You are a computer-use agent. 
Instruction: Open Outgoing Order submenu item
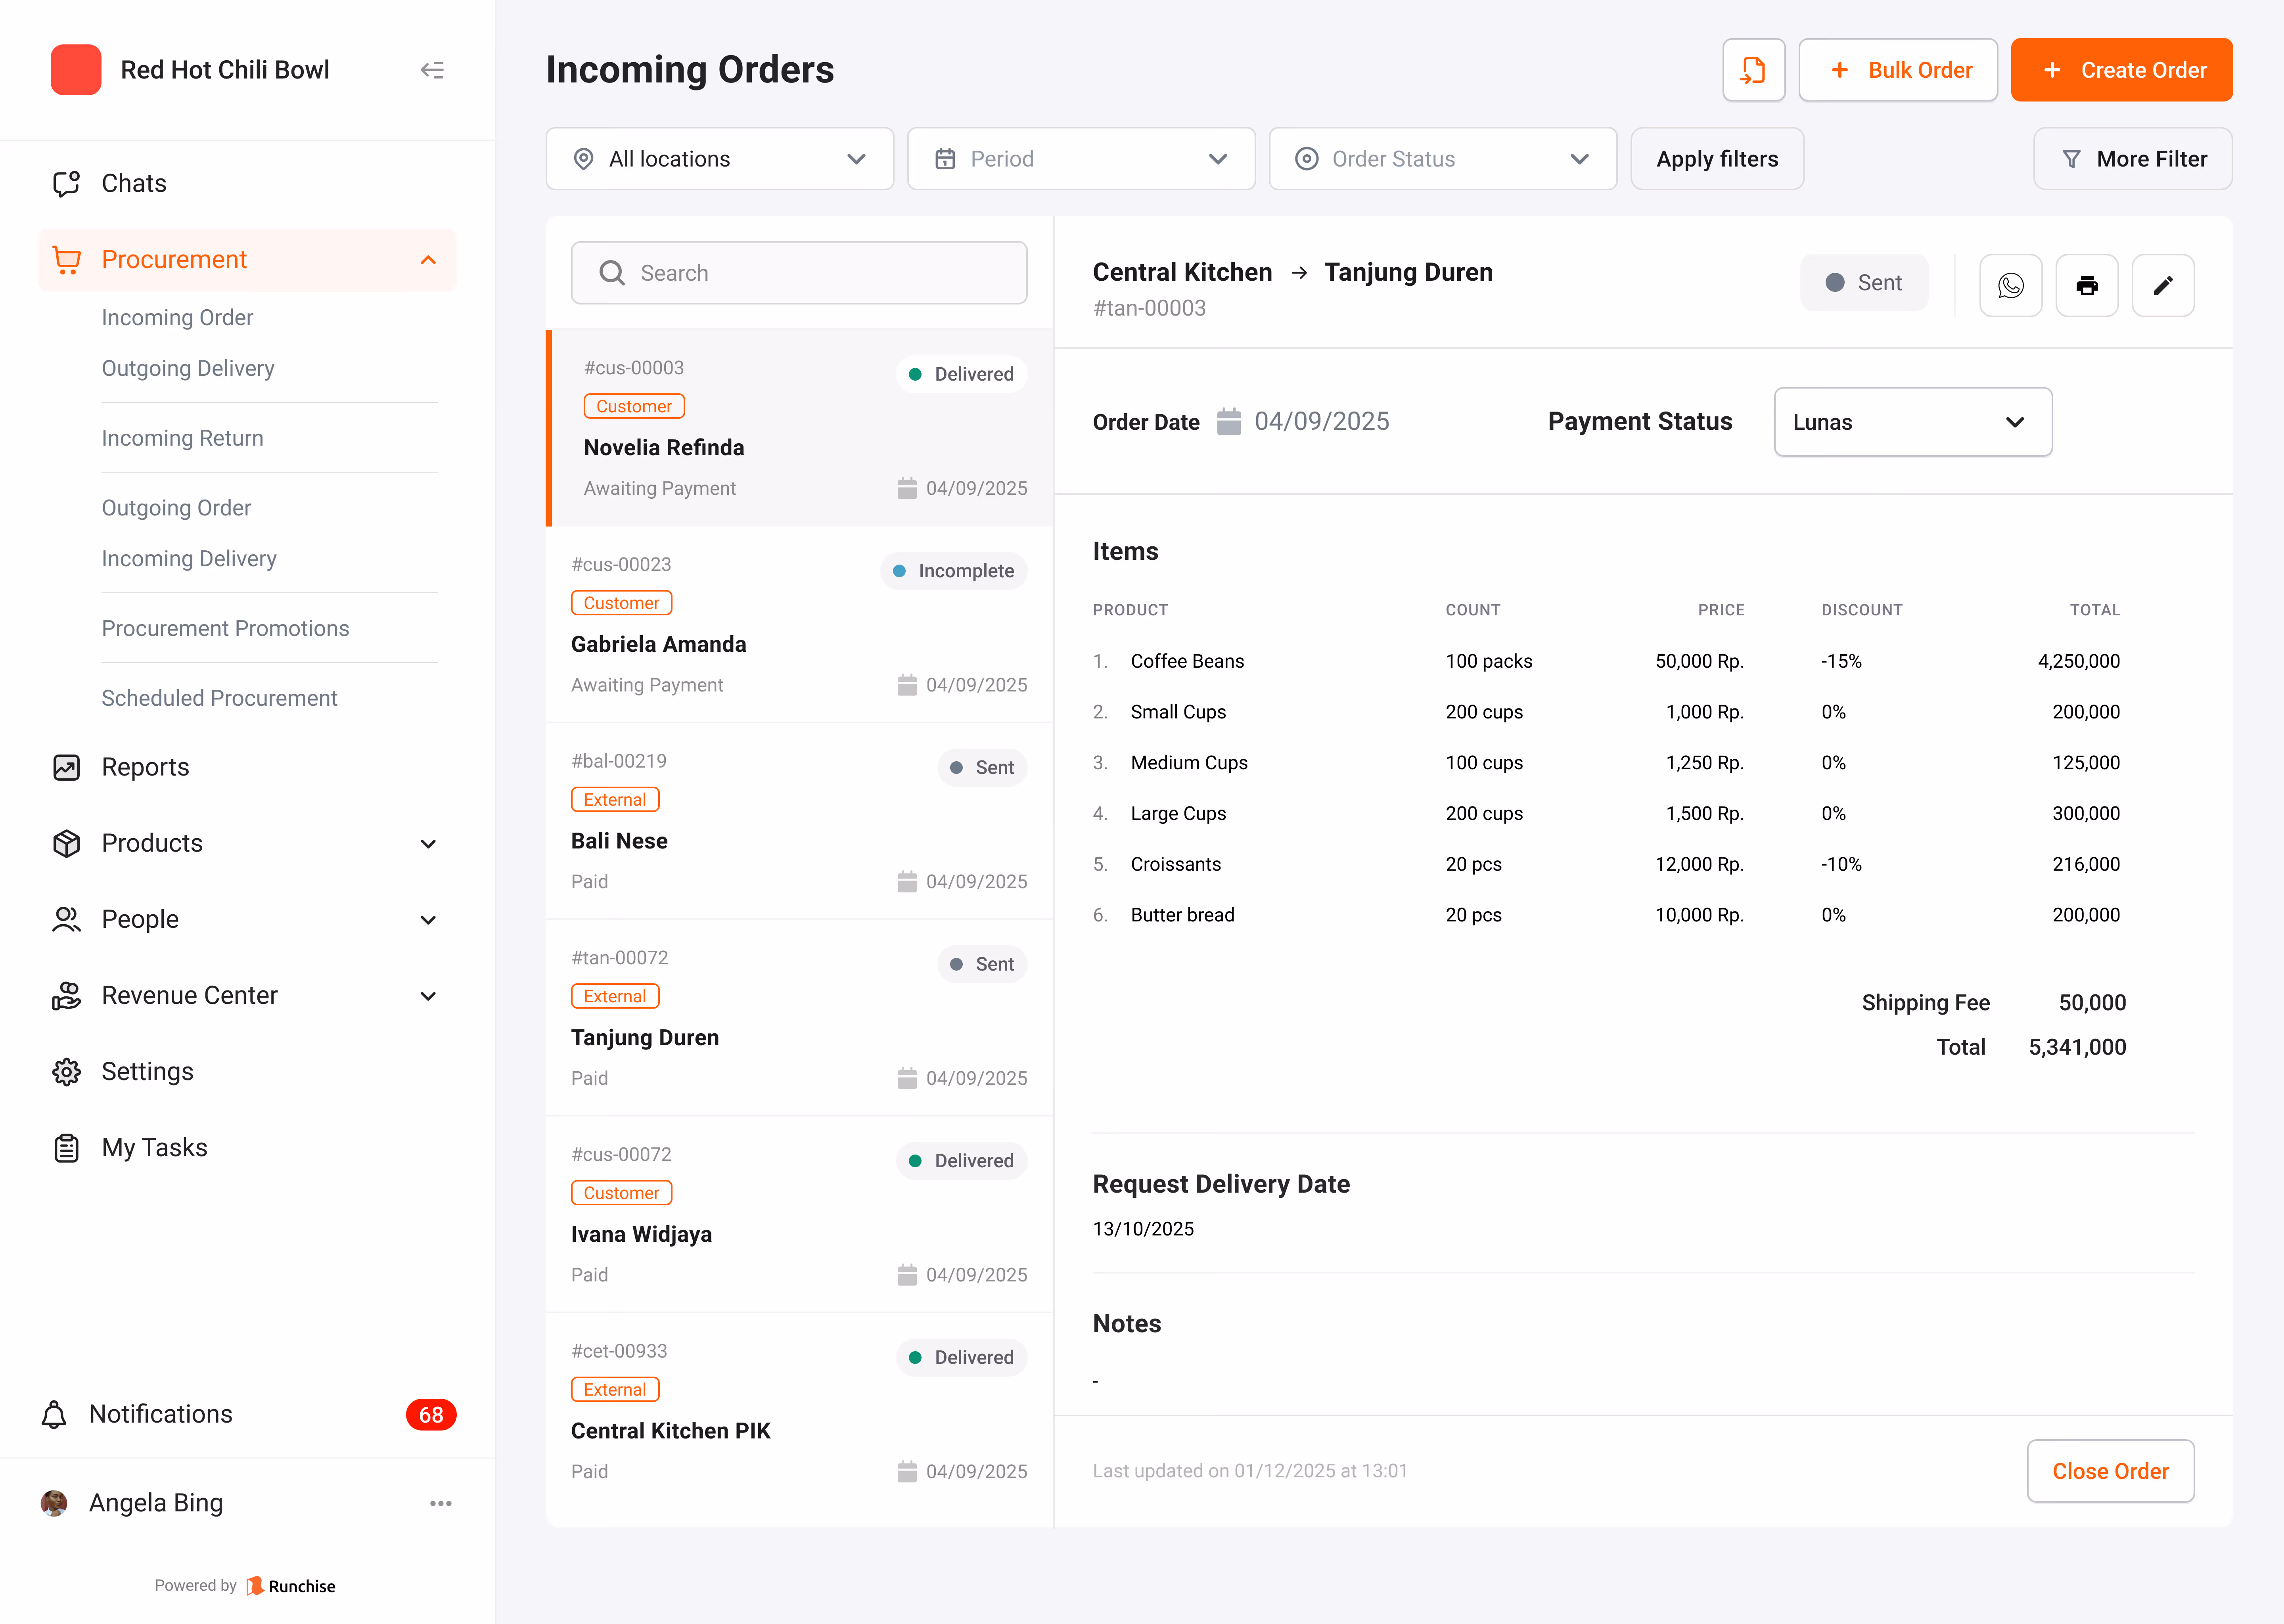(176, 508)
